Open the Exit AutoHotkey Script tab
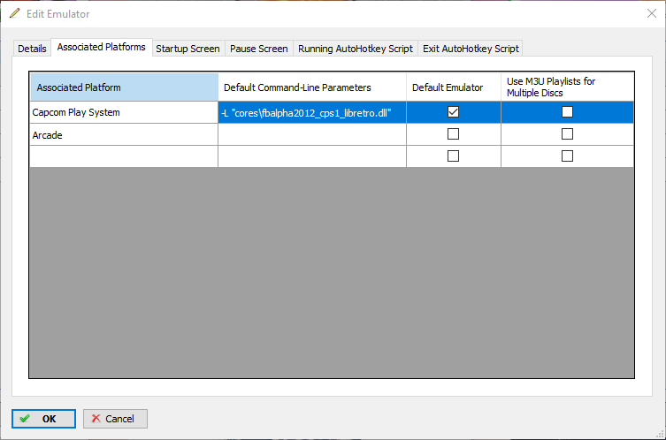Viewport: 666px width, 440px height. pos(471,49)
